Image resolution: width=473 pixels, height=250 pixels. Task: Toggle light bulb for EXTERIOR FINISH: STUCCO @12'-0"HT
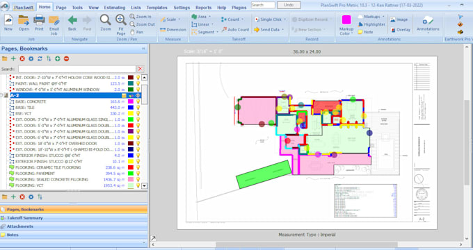pos(138,161)
